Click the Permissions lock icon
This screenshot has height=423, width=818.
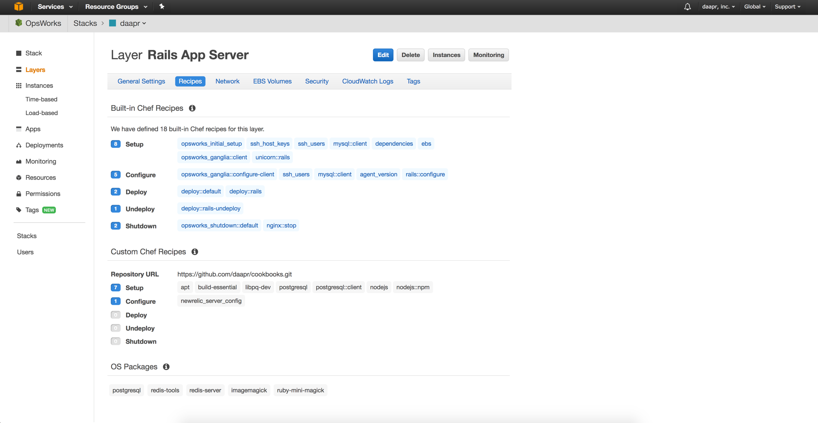click(19, 194)
